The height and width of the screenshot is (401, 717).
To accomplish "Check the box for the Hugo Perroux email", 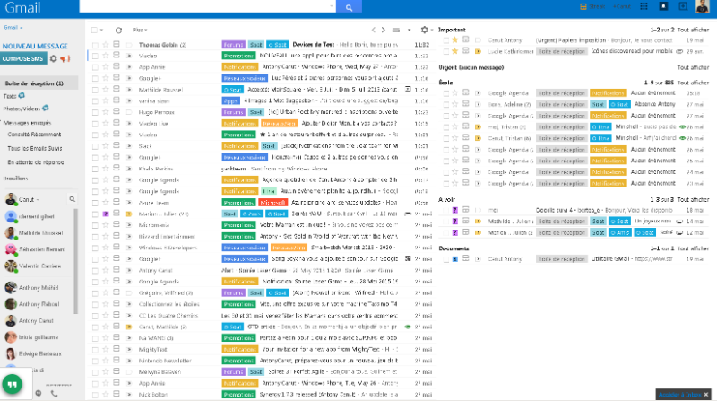I will click(x=95, y=113).
